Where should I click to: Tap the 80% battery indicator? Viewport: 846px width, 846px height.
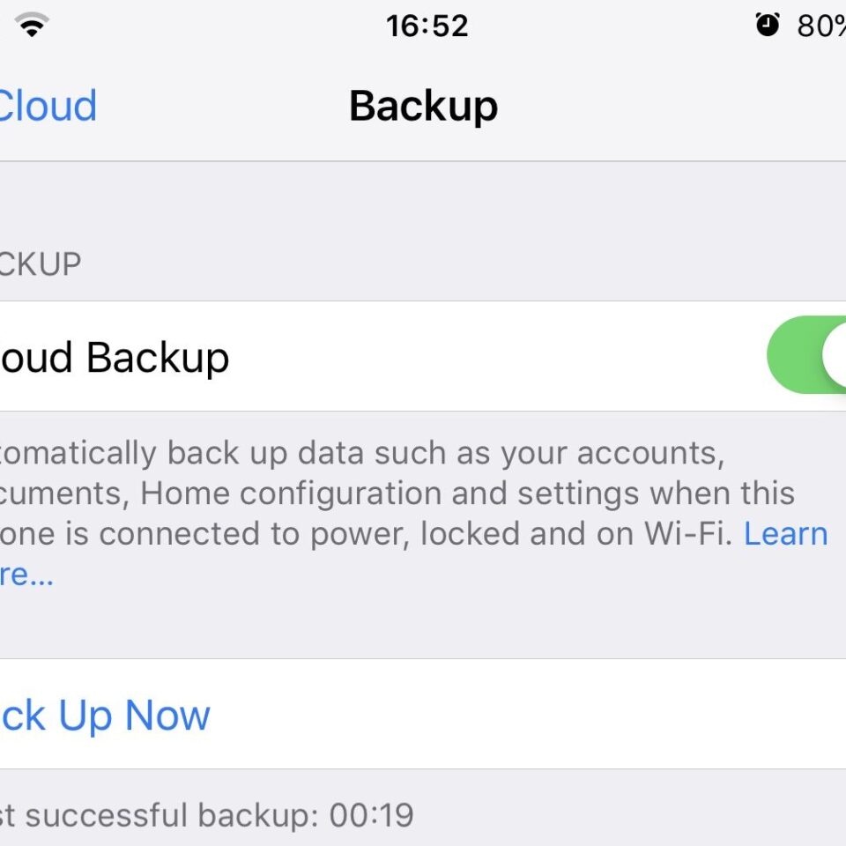point(821,26)
